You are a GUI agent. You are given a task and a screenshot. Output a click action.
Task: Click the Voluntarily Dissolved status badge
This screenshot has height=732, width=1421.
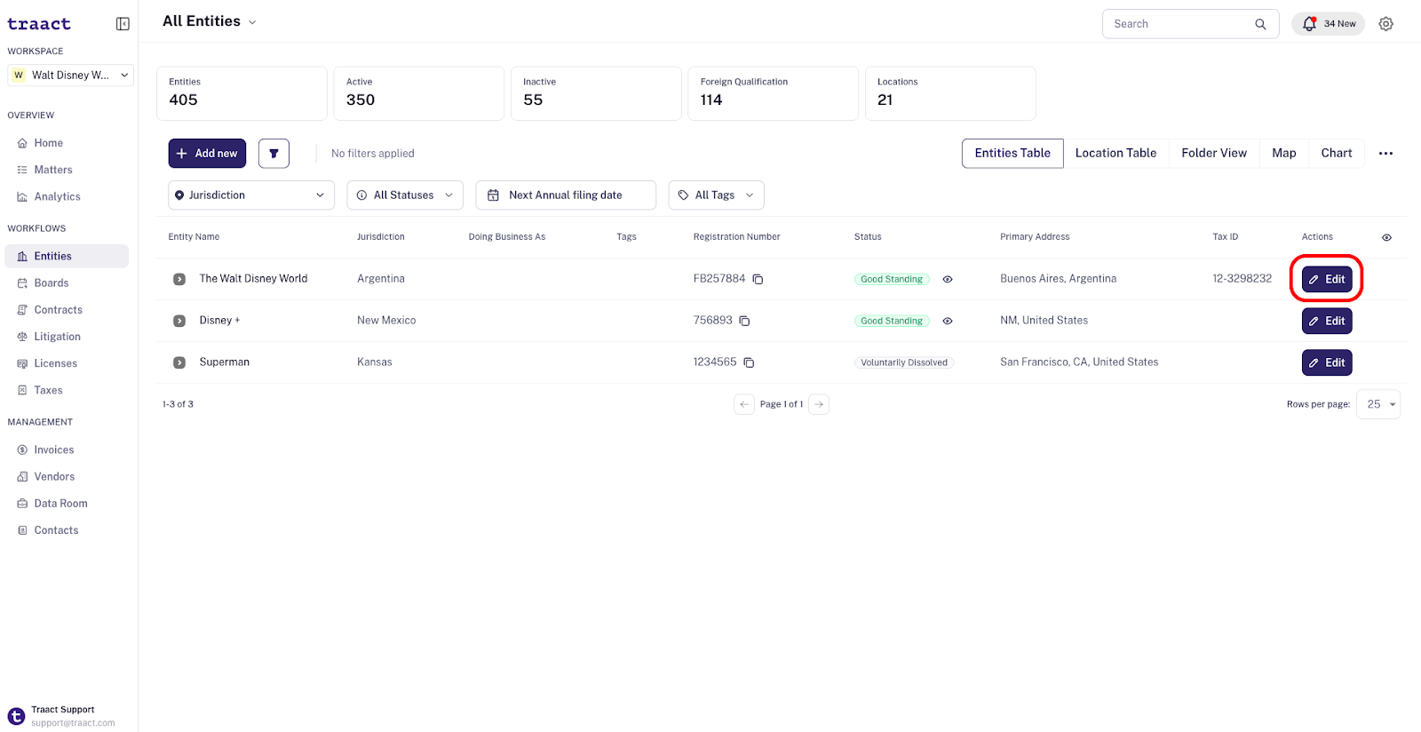[904, 362]
